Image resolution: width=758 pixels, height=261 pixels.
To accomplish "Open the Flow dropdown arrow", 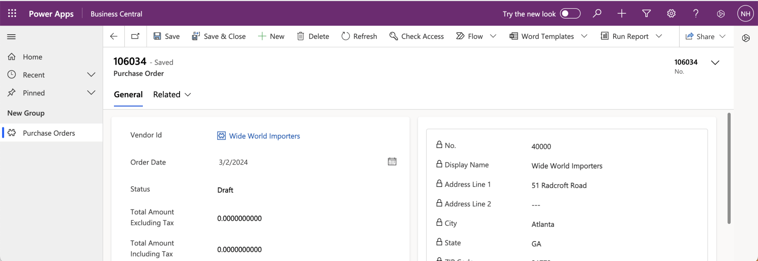I will pyautogui.click(x=493, y=36).
